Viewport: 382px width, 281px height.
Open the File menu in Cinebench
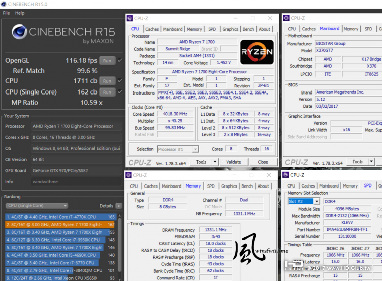6,13
